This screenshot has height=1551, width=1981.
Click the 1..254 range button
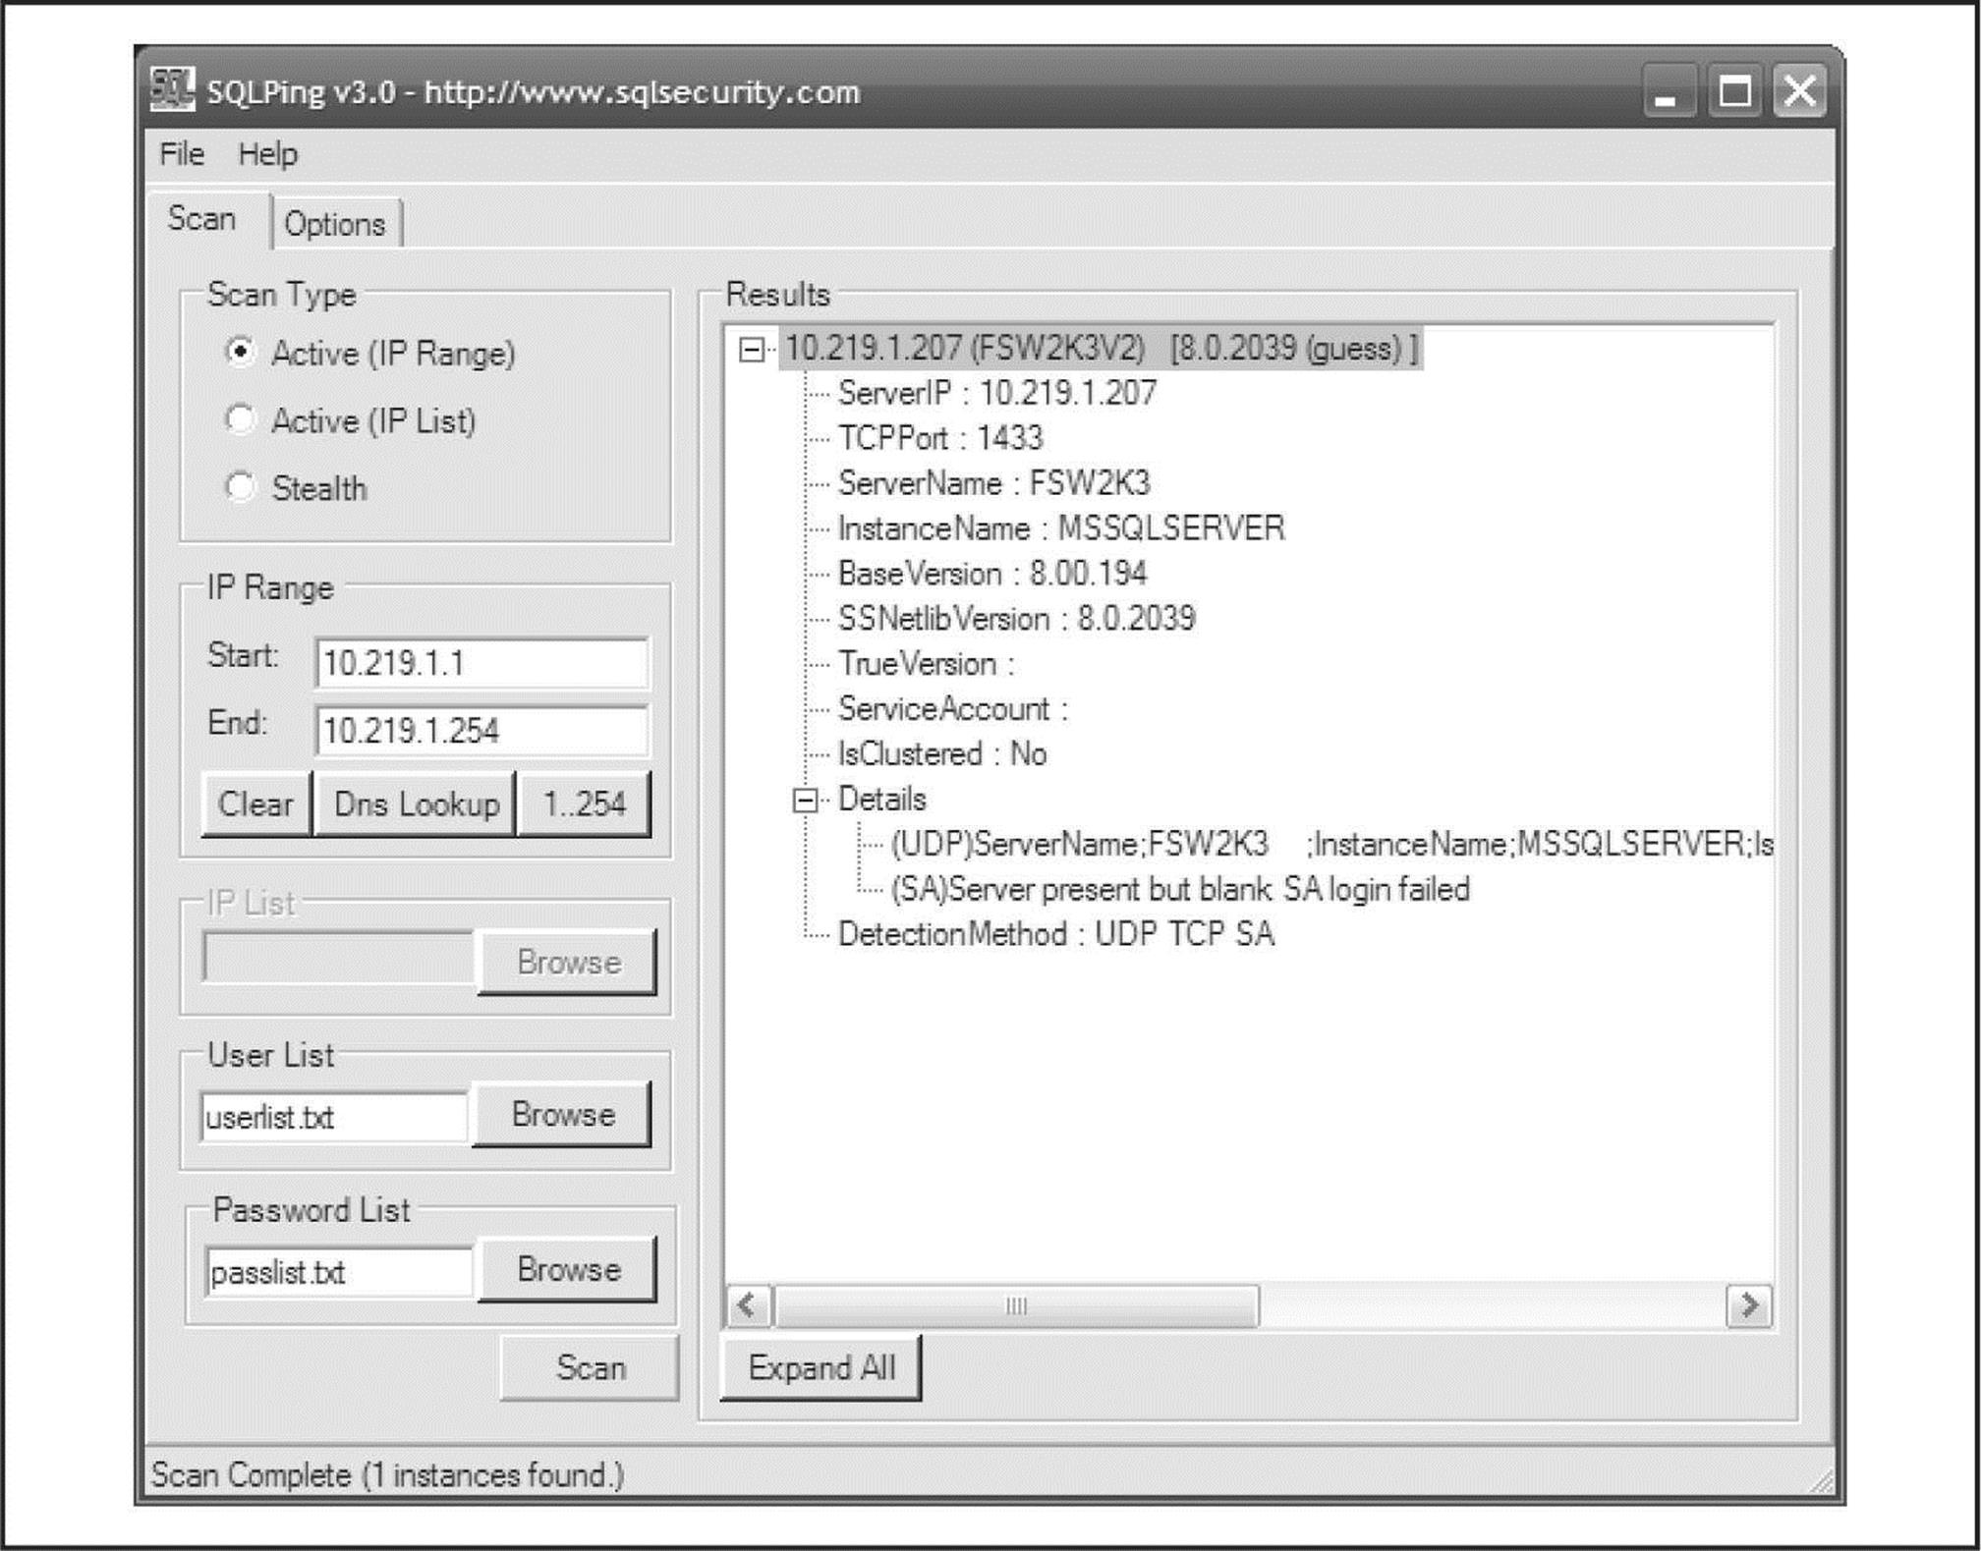[x=584, y=803]
